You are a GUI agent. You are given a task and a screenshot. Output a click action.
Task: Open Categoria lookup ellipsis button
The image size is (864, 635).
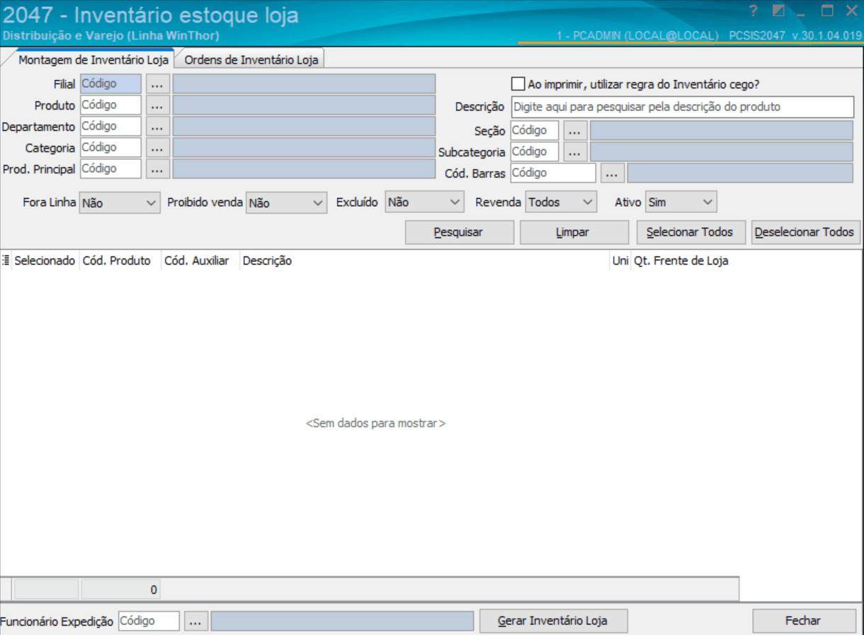point(158,148)
